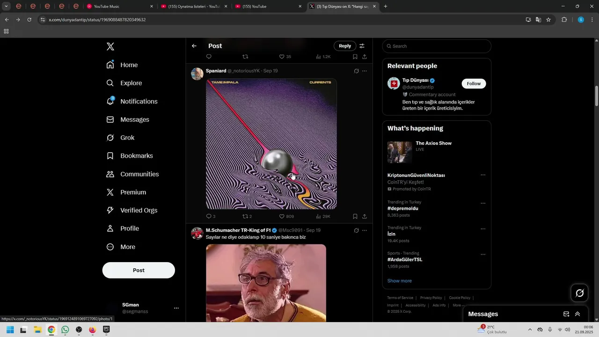Switch to YouTube Music tab
The height and width of the screenshot is (337, 599).
[121, 7]
